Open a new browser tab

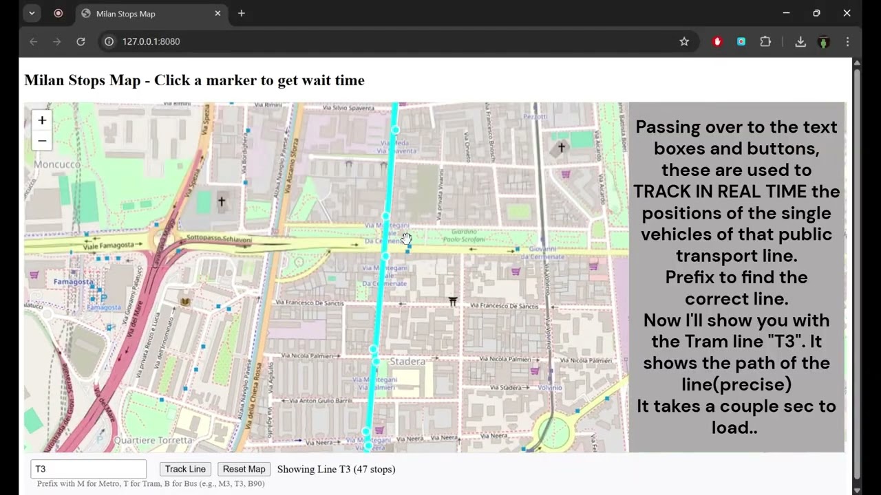point(241,13)
